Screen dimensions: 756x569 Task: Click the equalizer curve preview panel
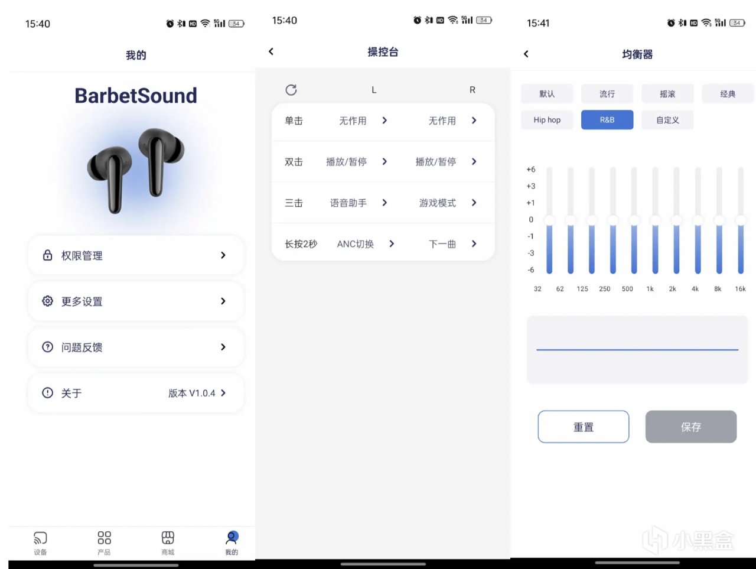(637, 350)
